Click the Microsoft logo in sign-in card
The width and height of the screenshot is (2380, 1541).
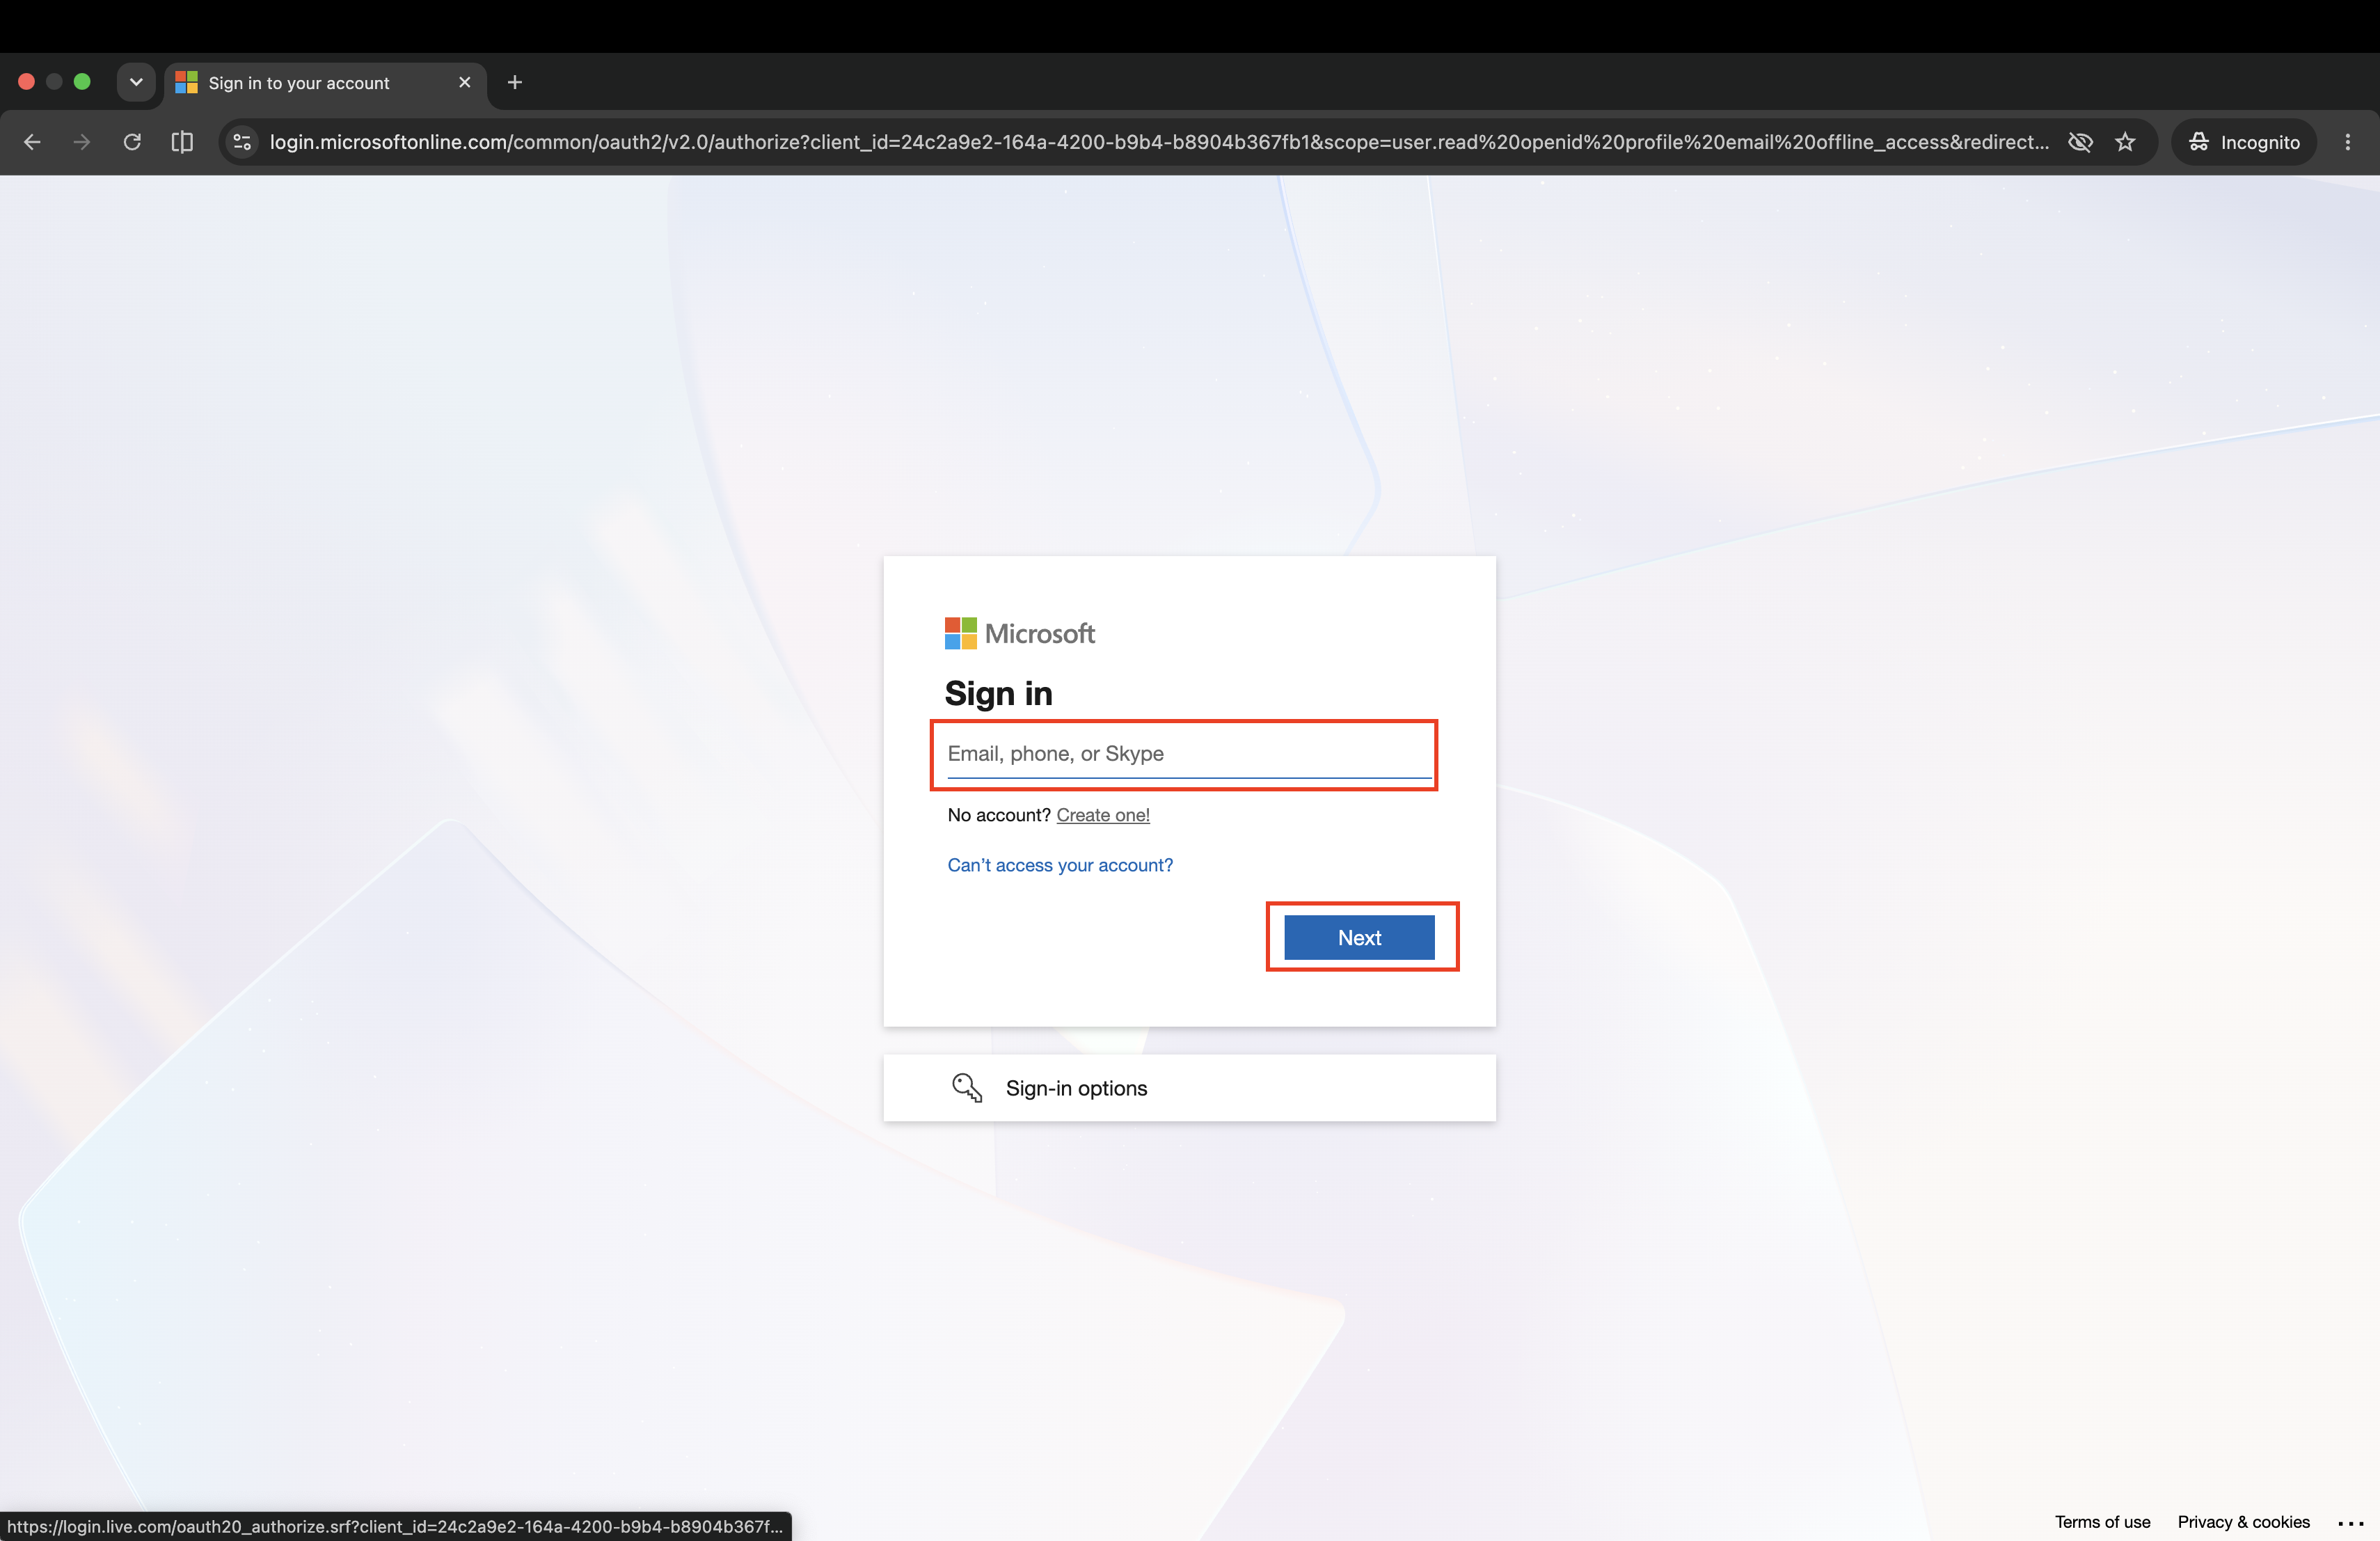(x=1020, y=633)
